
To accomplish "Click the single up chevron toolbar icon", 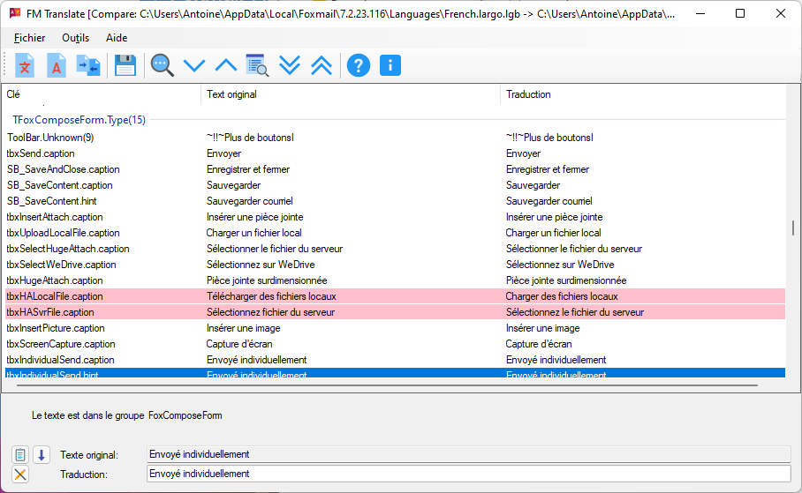I will (x=226, y=65).
